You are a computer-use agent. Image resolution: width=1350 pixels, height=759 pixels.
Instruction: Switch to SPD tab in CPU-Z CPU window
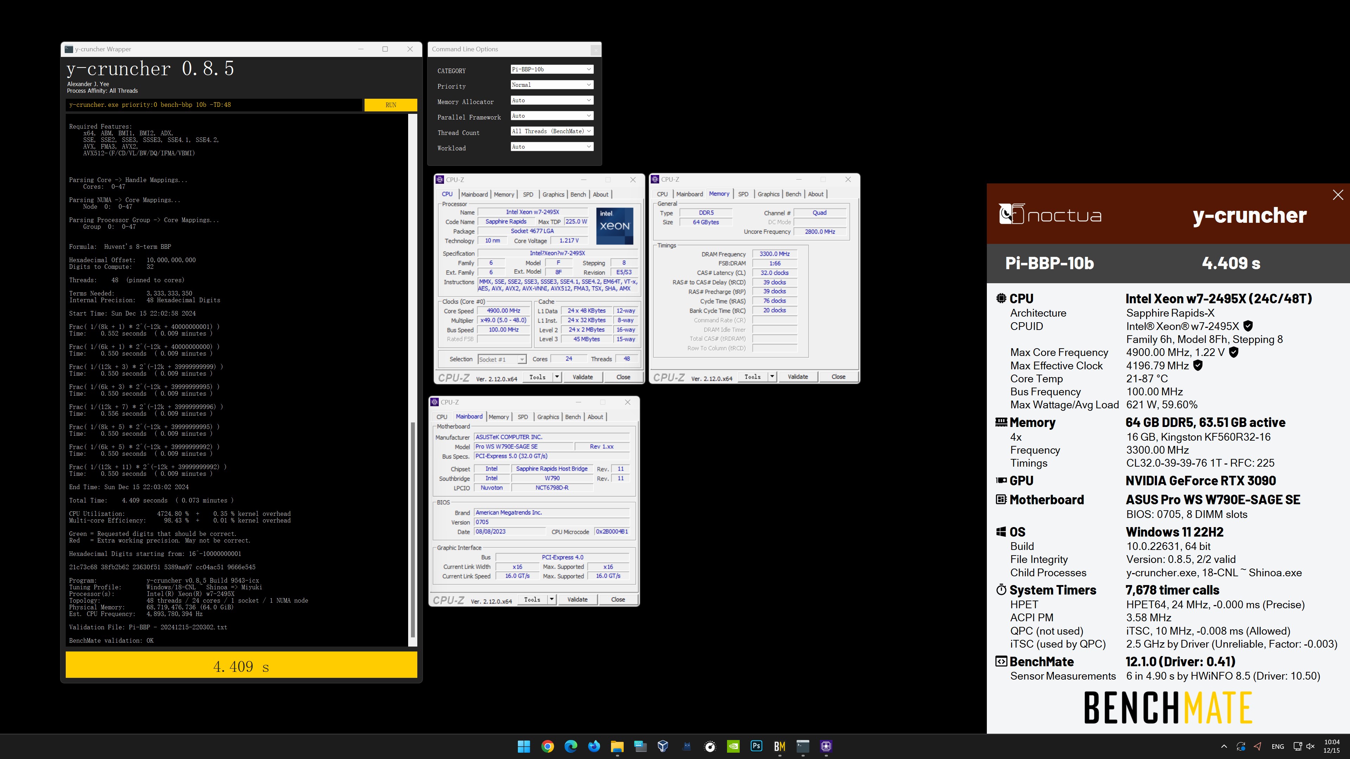pos(528,194)
